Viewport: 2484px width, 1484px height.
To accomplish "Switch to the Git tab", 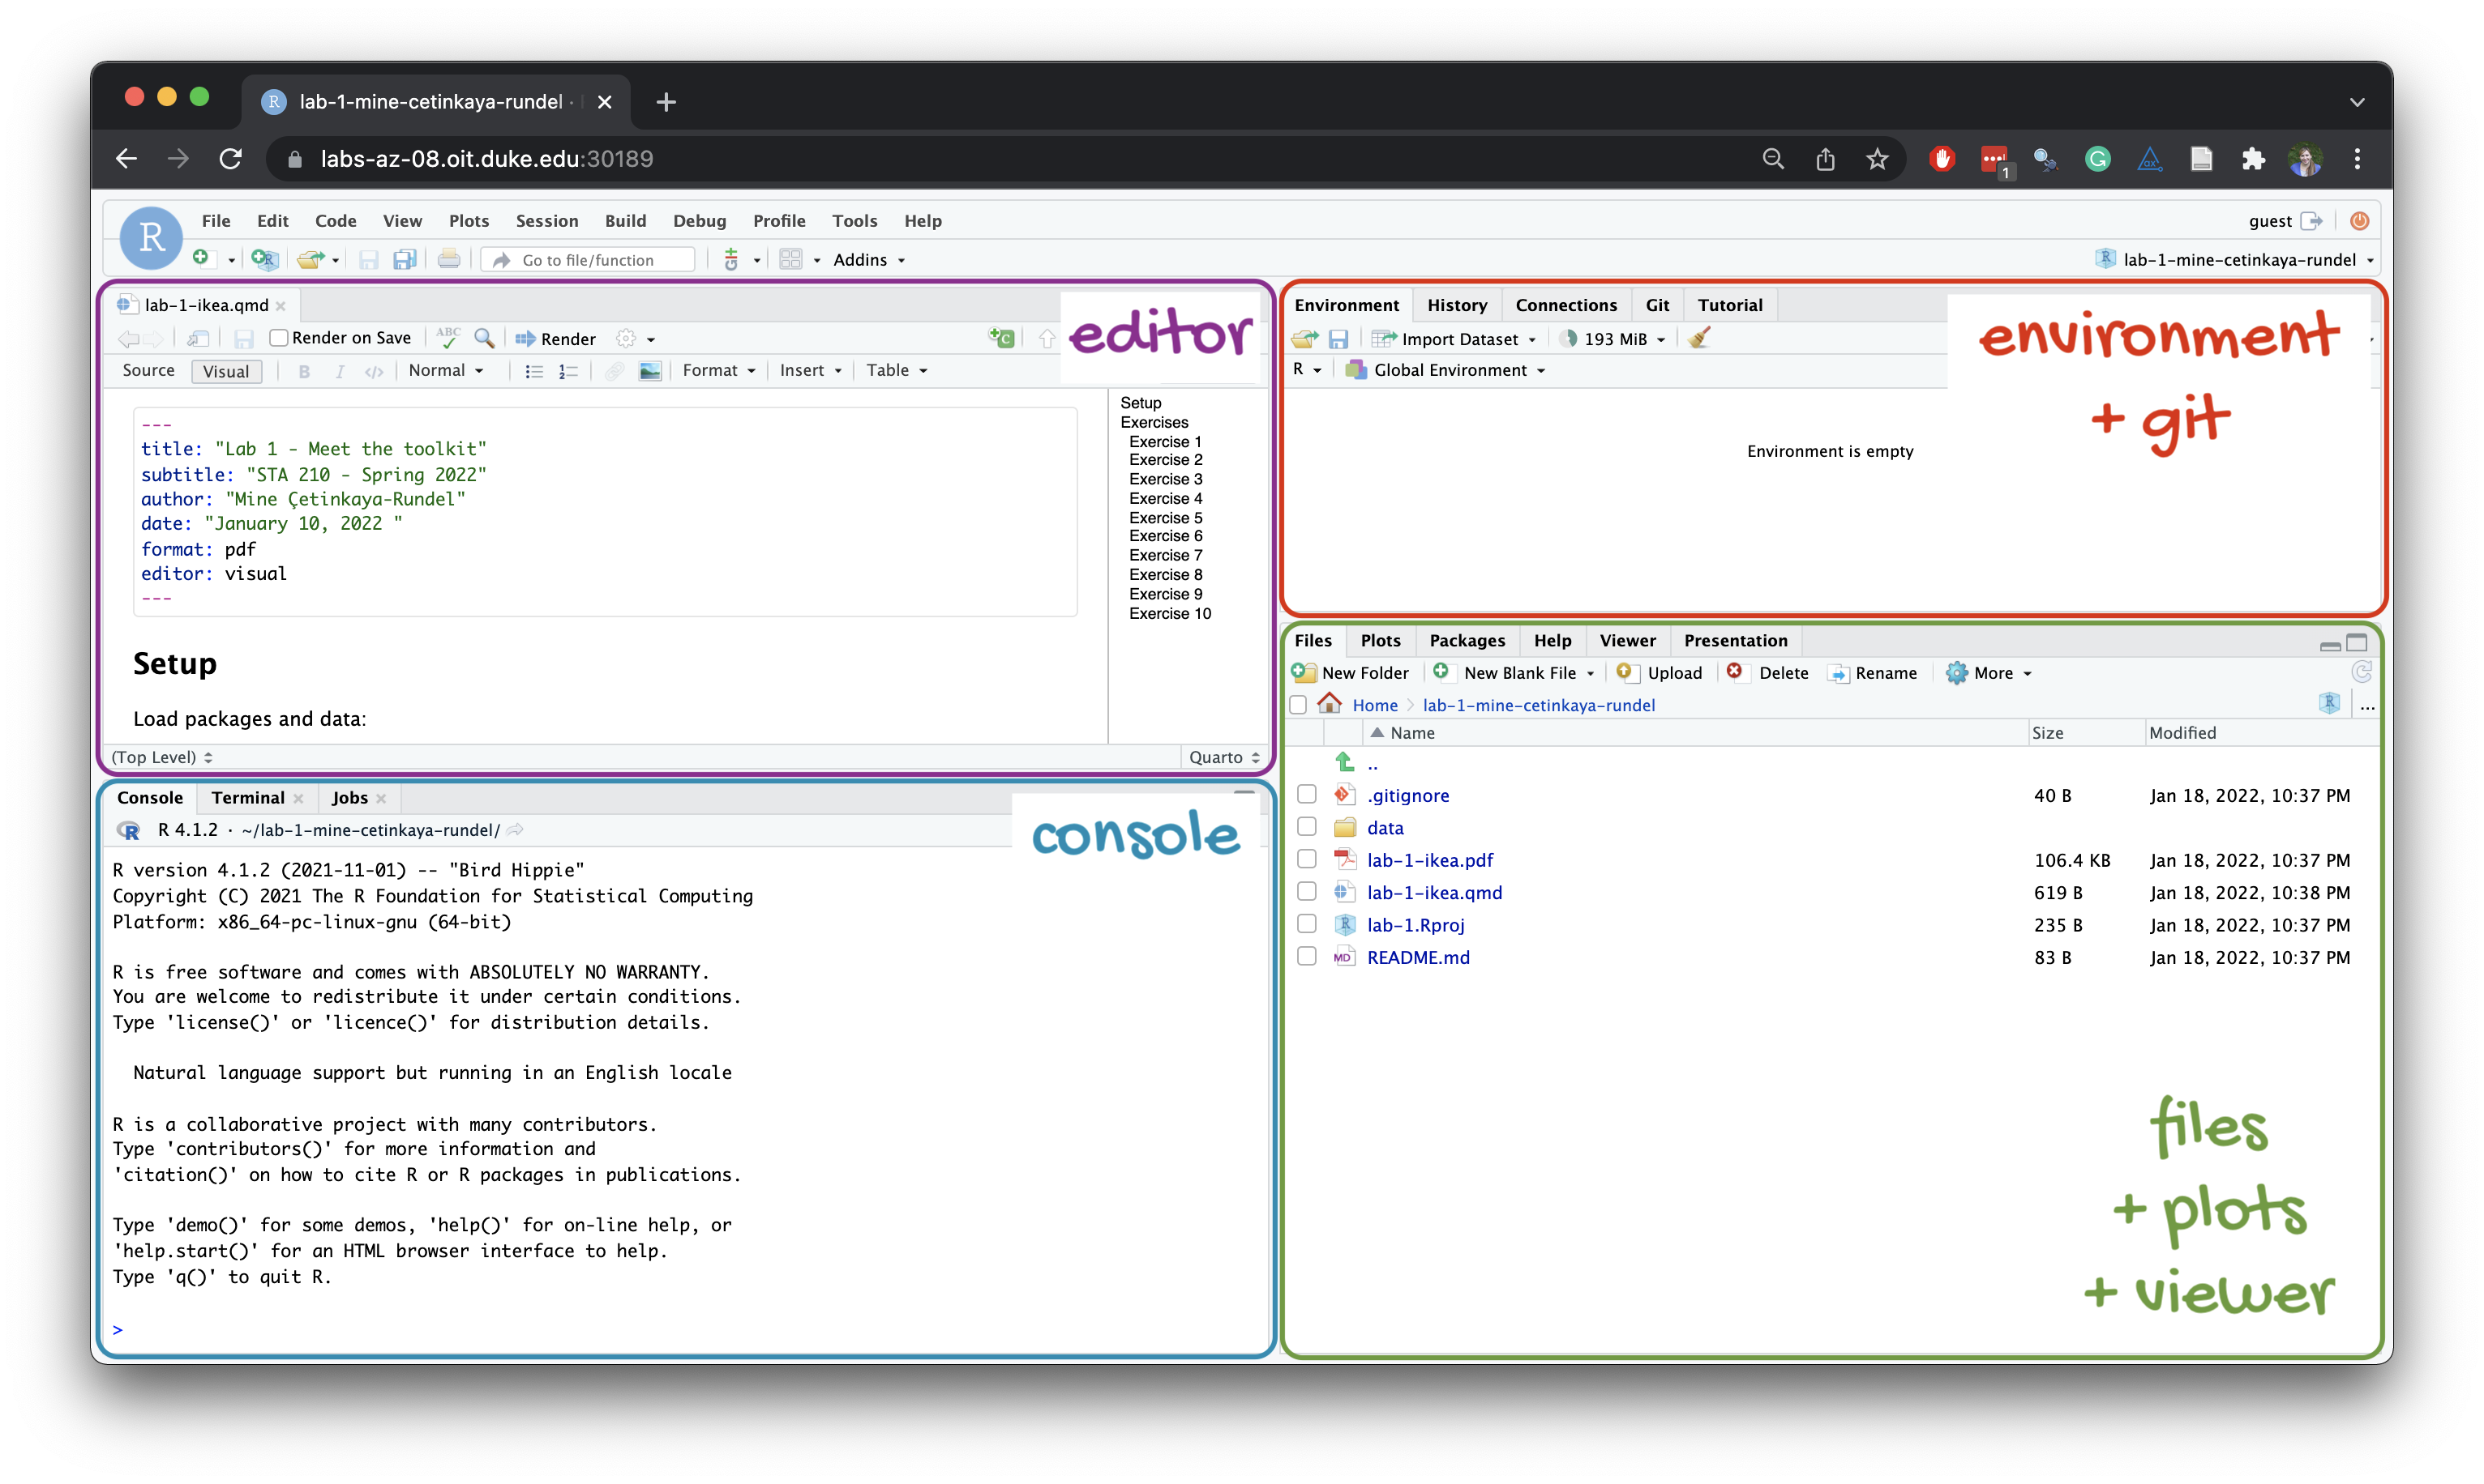I will pyautogui.click(x=1657, y=305).
